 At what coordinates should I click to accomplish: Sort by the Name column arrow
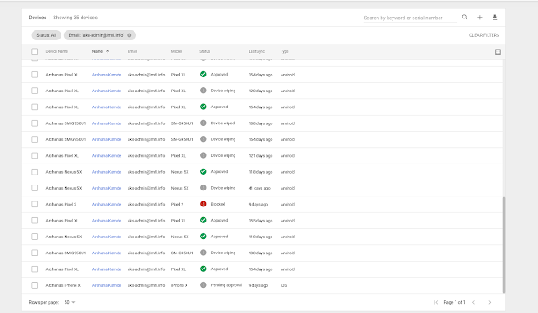(x=108, y=51)
